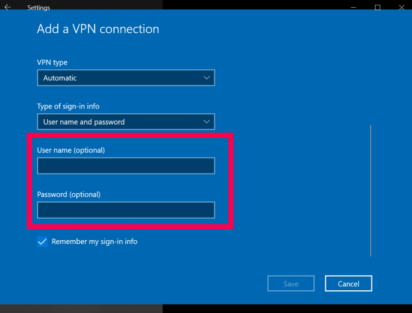Uncheck Remember my sign-in info

tap(42, 241)
